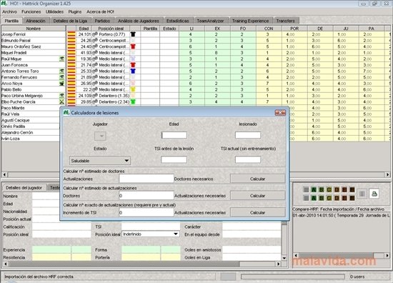Click the player table's horizontal scrollbar right arrow
Screen dimensions: 393x283
pos(388,174)
